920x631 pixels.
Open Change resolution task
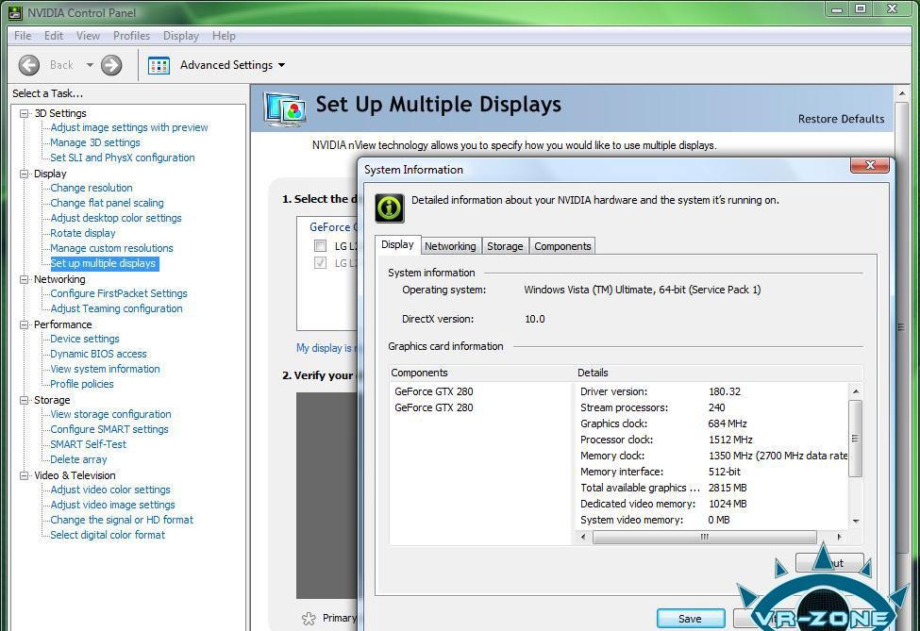click(x=92, y=188)
